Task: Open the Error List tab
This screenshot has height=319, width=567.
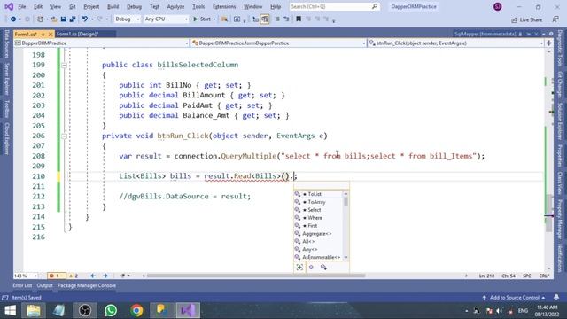Action: coord(22,285)
